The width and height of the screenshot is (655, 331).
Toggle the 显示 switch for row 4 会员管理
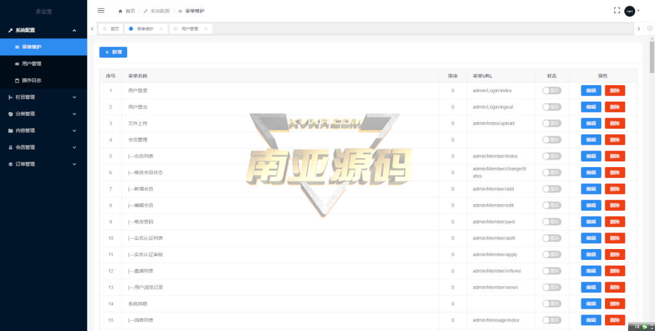[551, 140]
